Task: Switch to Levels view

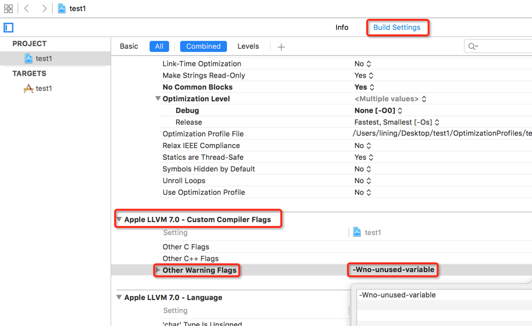Action: (248, 46)
